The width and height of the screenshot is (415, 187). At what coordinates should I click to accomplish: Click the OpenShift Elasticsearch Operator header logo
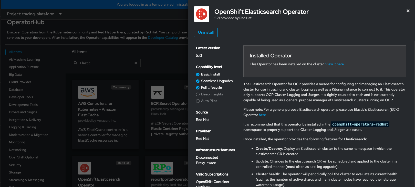pos(202,14)
